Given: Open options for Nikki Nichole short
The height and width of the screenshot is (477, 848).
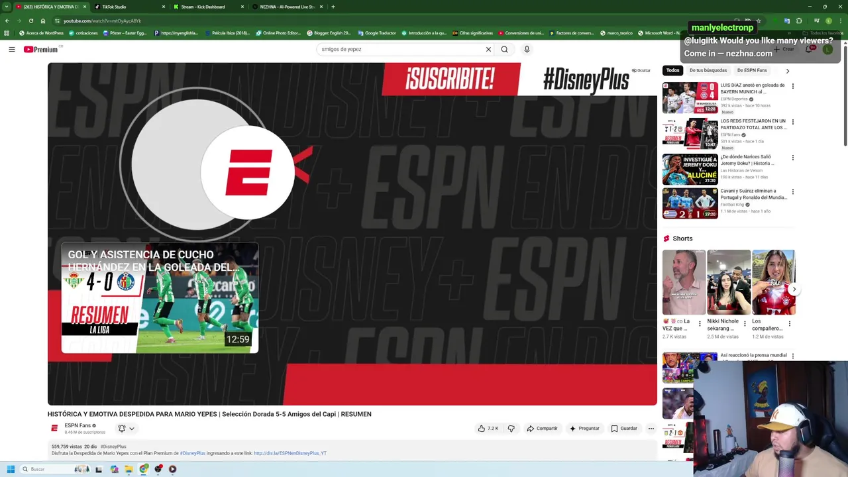Looking at the screenshot, I should pos(745,324).
